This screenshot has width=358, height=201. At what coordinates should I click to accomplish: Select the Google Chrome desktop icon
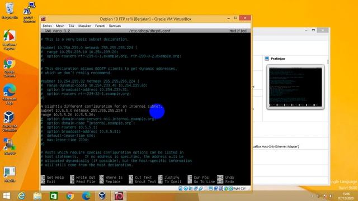point(10,68)
